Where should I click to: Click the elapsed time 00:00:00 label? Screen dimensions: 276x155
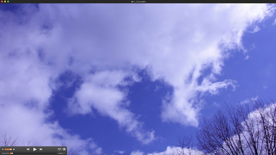pyautogui.click(x=6, y=153)
